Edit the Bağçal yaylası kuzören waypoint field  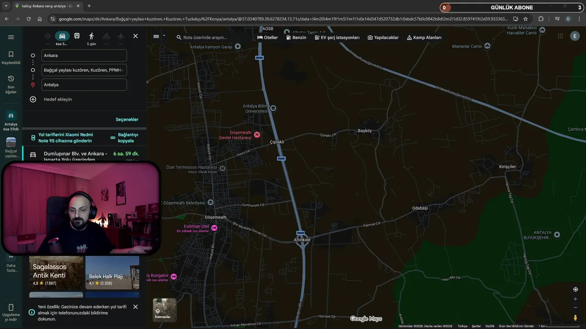coord(84,70)
